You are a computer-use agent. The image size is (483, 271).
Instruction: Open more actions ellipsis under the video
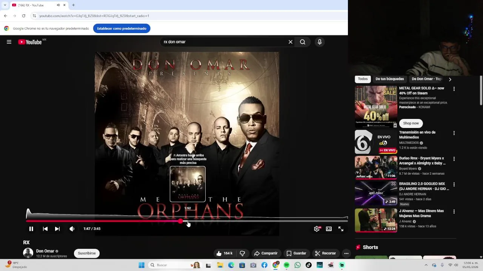tap(346, 253)
